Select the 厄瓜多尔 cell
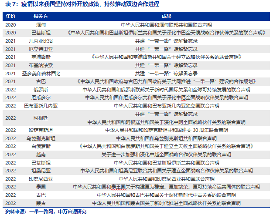273x215 pixels. (41, 97)
